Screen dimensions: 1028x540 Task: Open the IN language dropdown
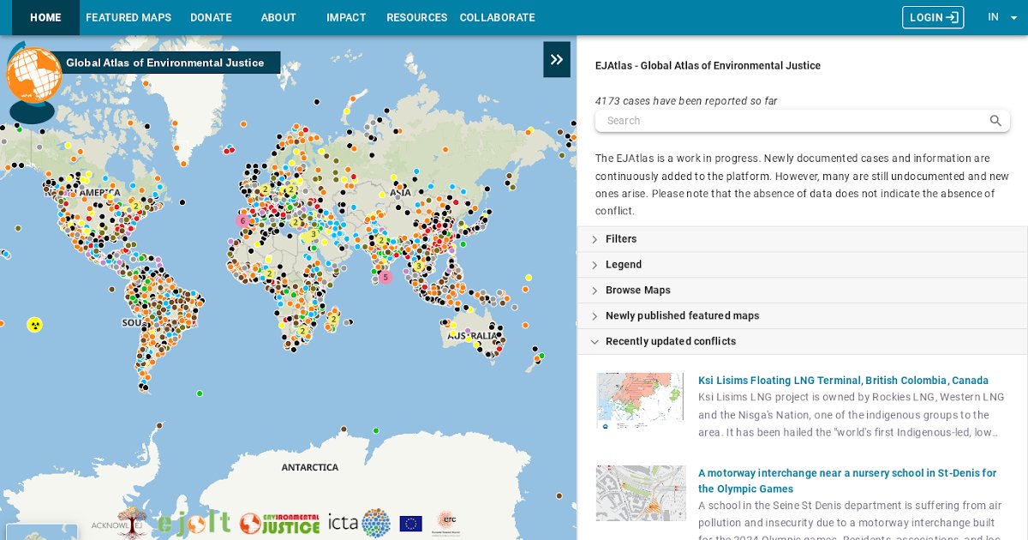[x=1001, y=17]
